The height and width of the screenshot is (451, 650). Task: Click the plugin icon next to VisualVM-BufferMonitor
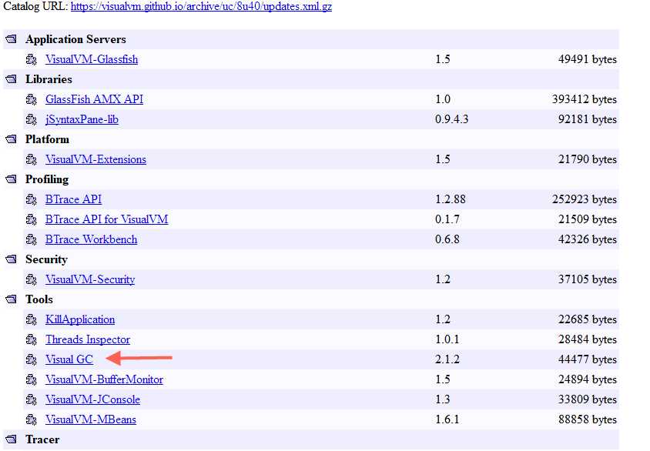[31, 379]
